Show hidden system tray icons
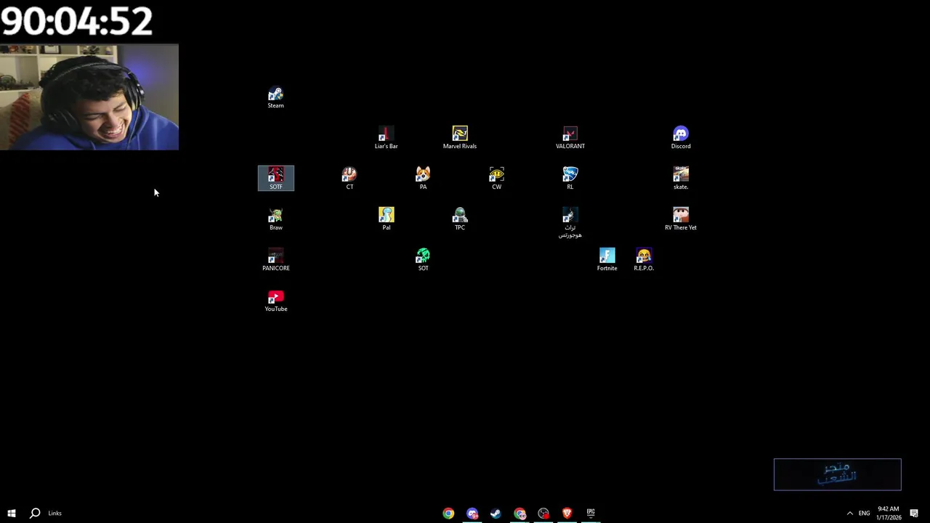This screenshot has height=523, width=930. point(849,513)
